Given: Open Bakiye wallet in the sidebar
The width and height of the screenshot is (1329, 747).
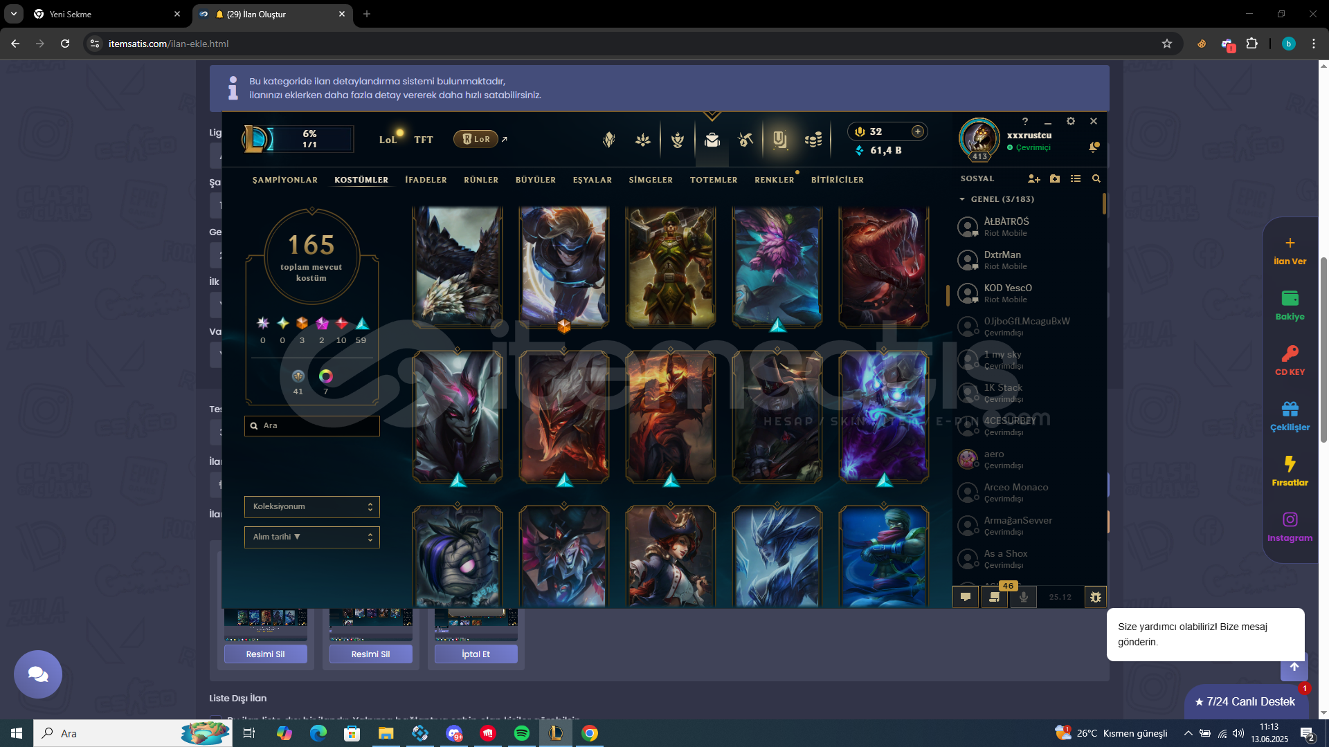Looking at the screenshot, I should [x=1290, y=306].
